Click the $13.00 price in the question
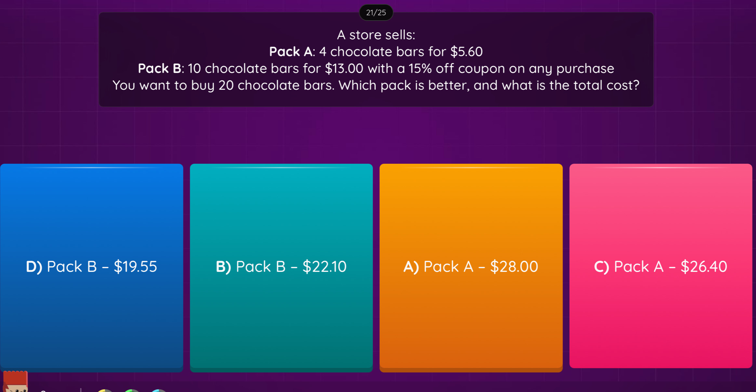Image resolution: width=756 pixels, height=392 pixels. 344,69
